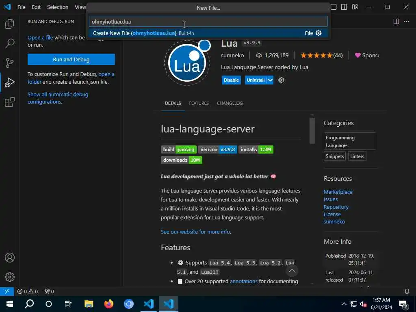Viewport: 416px width, 312px height.
Task: Open Task View in the taskbar
Action: point(68,304)
